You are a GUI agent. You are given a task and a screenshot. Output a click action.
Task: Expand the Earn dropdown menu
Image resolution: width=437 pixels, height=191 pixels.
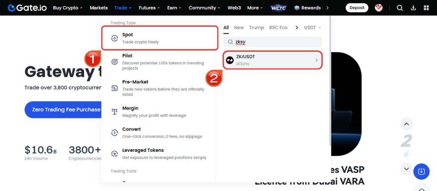(174, 8)
